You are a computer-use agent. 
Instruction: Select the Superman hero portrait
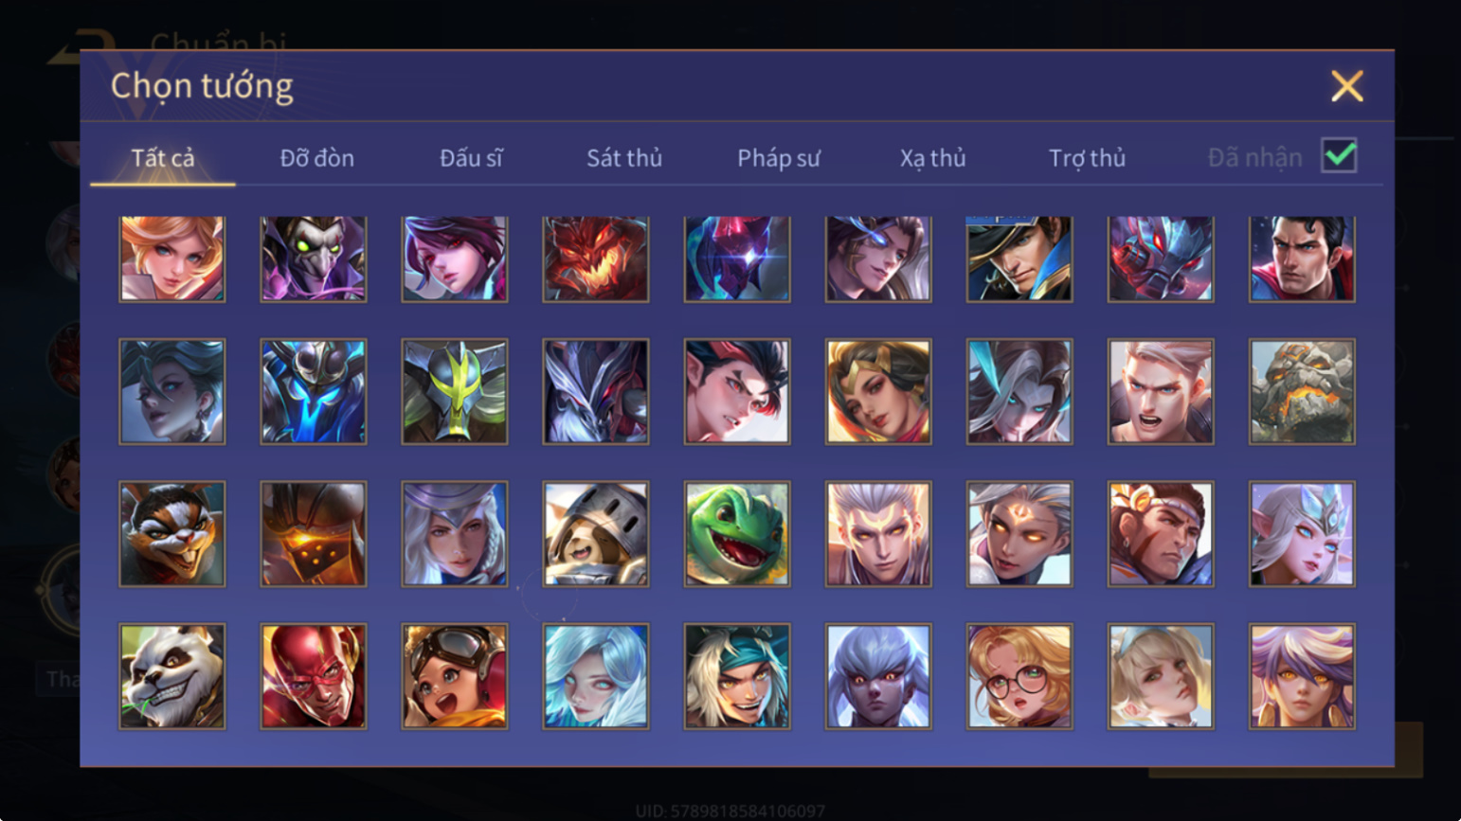click(1302, 259)
